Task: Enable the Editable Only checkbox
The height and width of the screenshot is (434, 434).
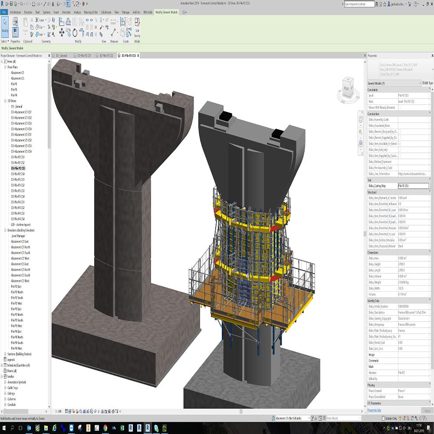Action: pyautogui.click(x=382, y=418)
